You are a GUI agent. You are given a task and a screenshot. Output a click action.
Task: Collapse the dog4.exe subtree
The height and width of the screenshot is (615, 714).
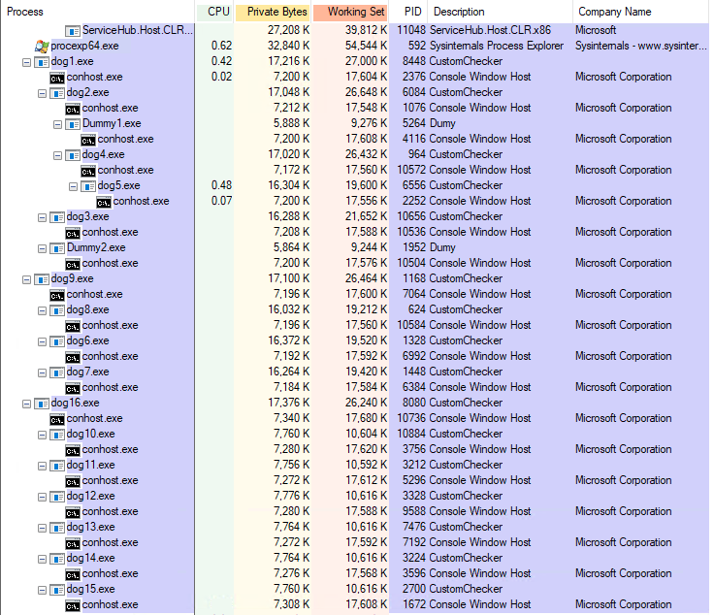click(57, 155)
